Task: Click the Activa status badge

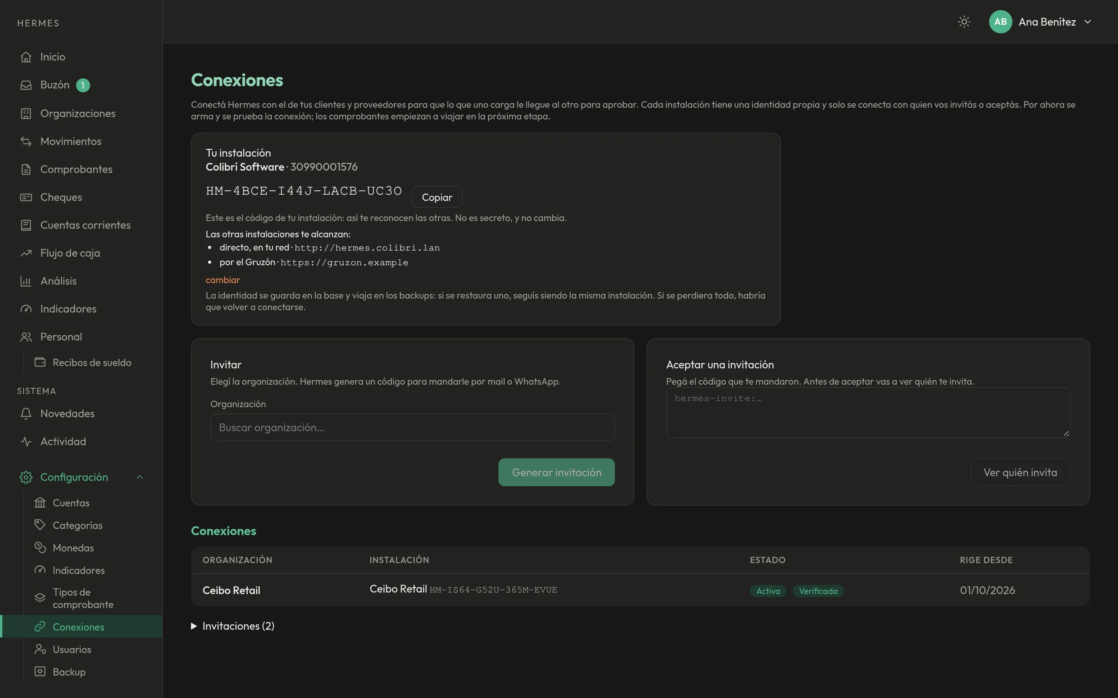Action: click(768, 591)
